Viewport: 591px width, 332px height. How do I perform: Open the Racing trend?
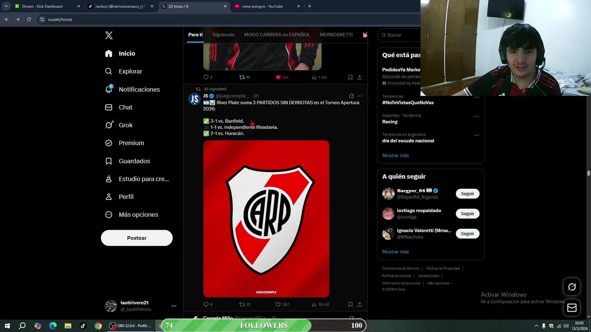390,122
